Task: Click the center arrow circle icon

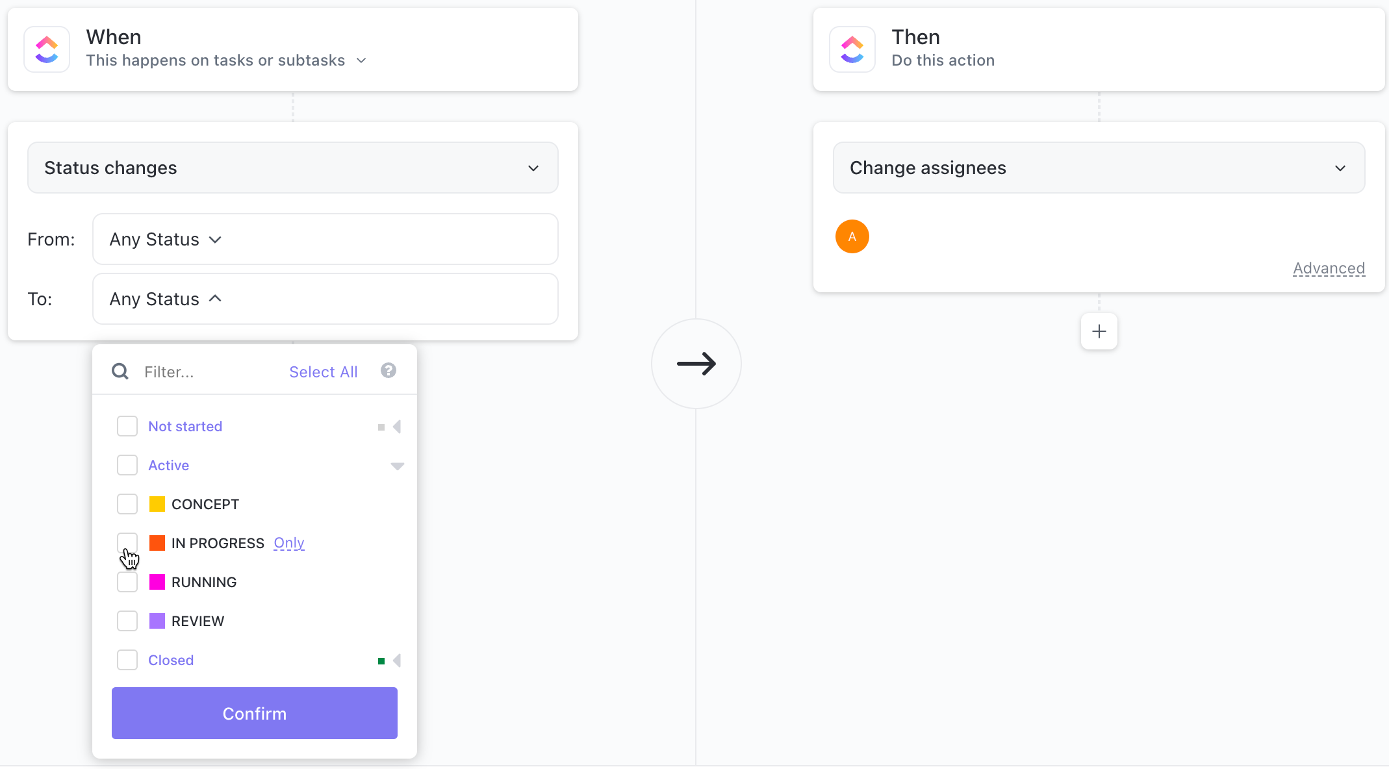Action: 696,364
